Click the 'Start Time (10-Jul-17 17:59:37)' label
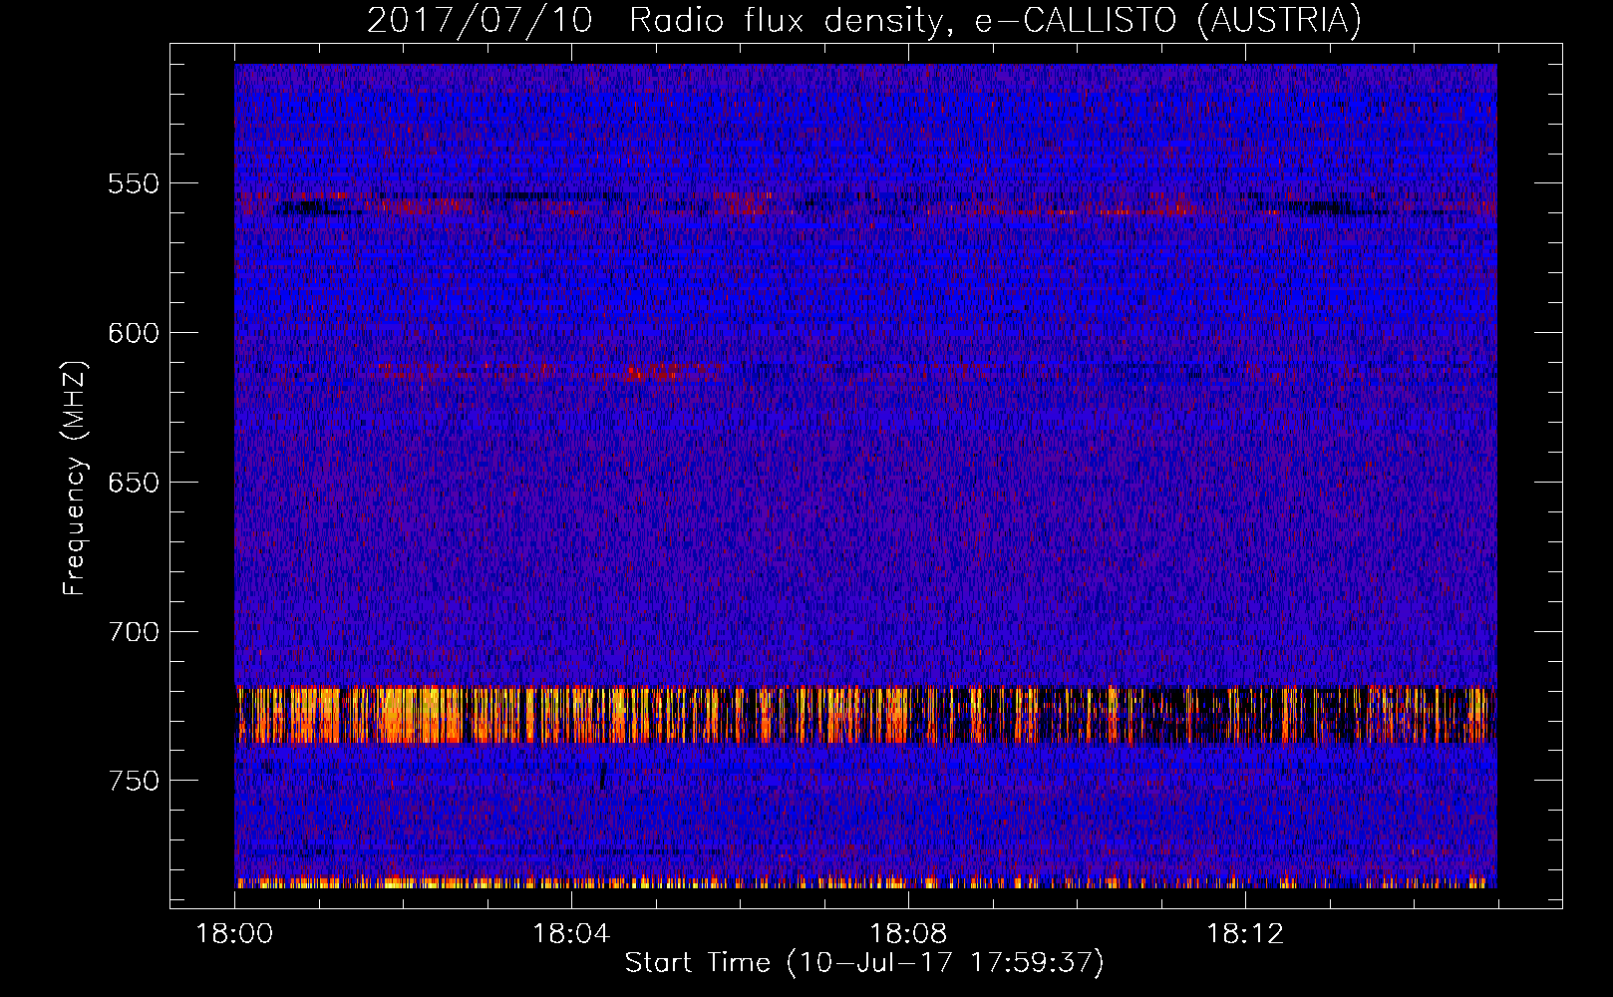 click(x=864, y=963)
